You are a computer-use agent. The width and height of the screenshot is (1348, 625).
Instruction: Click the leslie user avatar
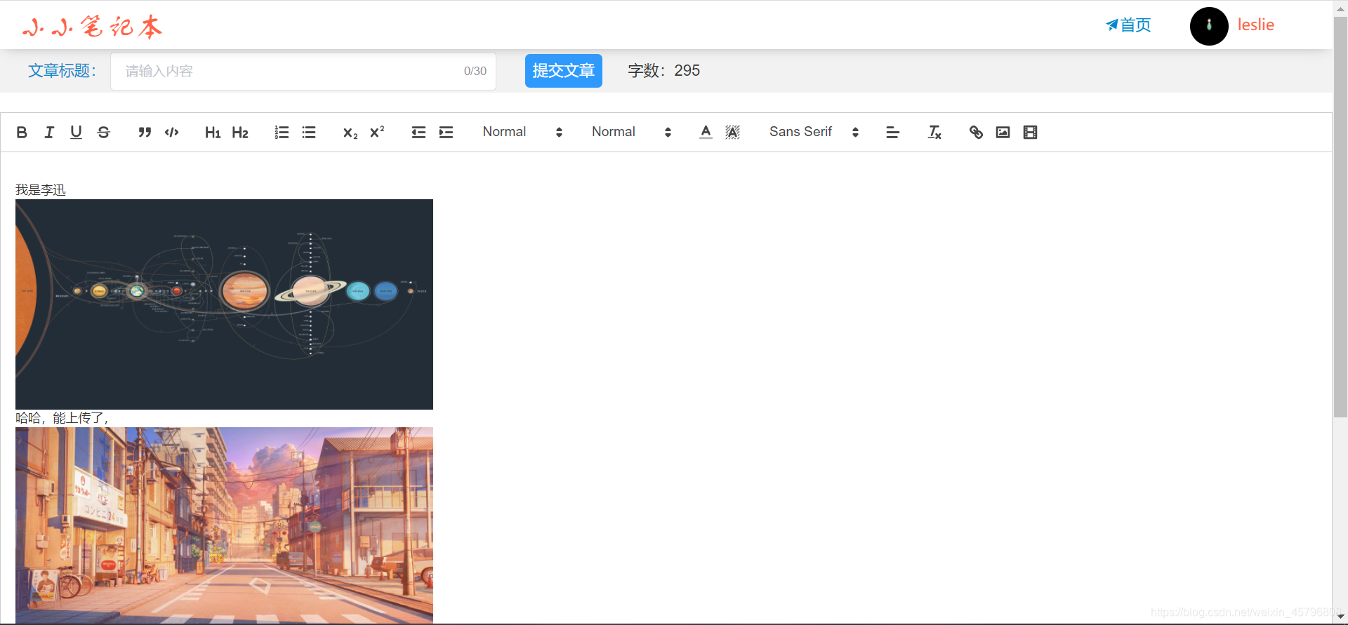tap(1209, 26)
